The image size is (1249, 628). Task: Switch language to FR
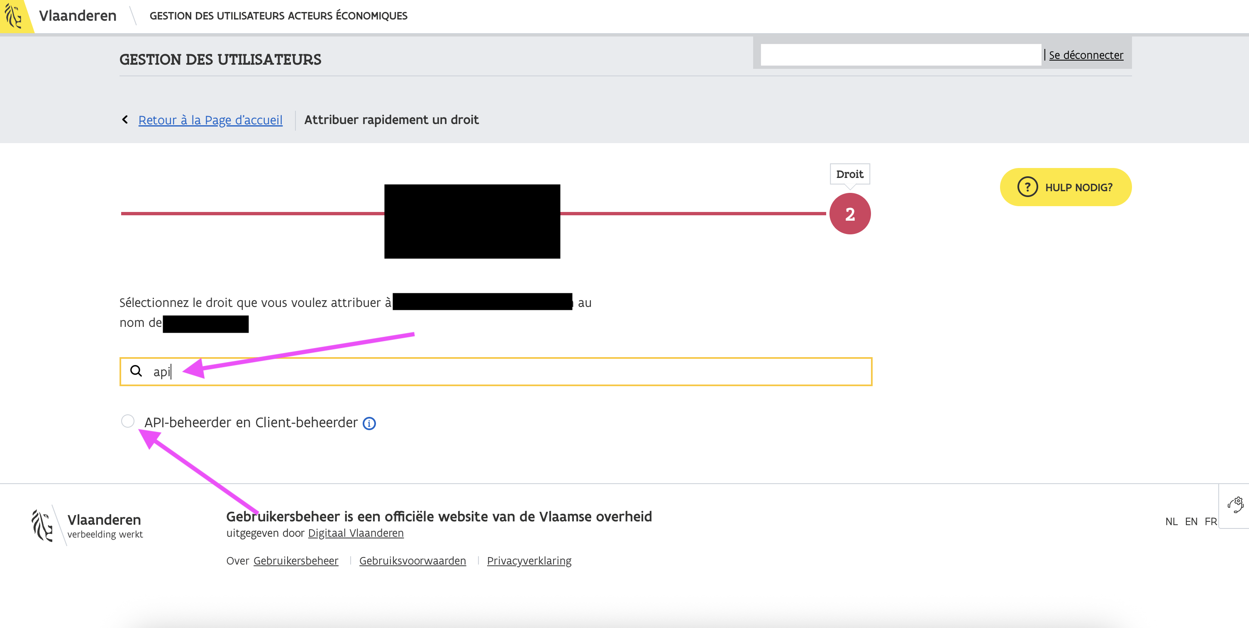[1210, 521]
